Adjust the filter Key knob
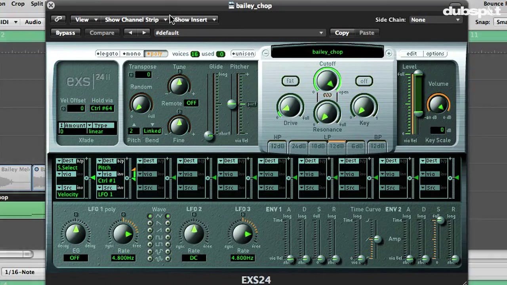 [x=364, y=107]
